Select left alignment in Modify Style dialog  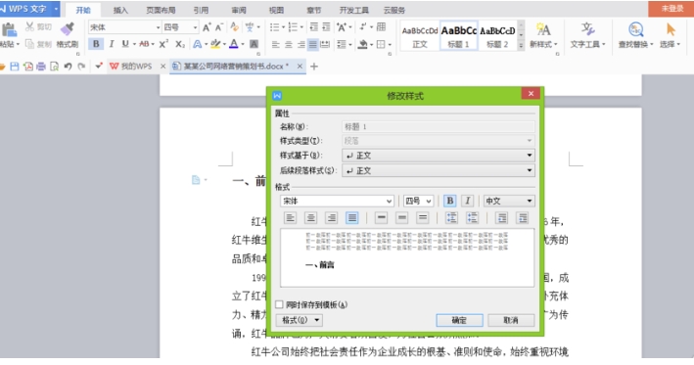(x=290, y=217)
